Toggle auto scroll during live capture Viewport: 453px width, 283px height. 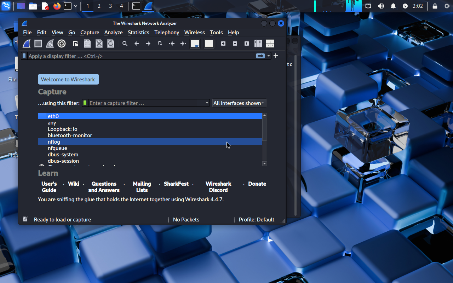click(x=195, y=44)
